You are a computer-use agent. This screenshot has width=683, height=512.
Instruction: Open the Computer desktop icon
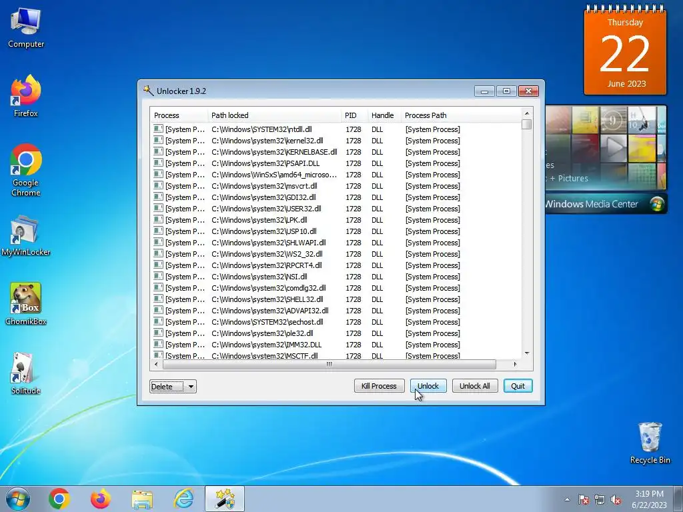coord(26,28)
